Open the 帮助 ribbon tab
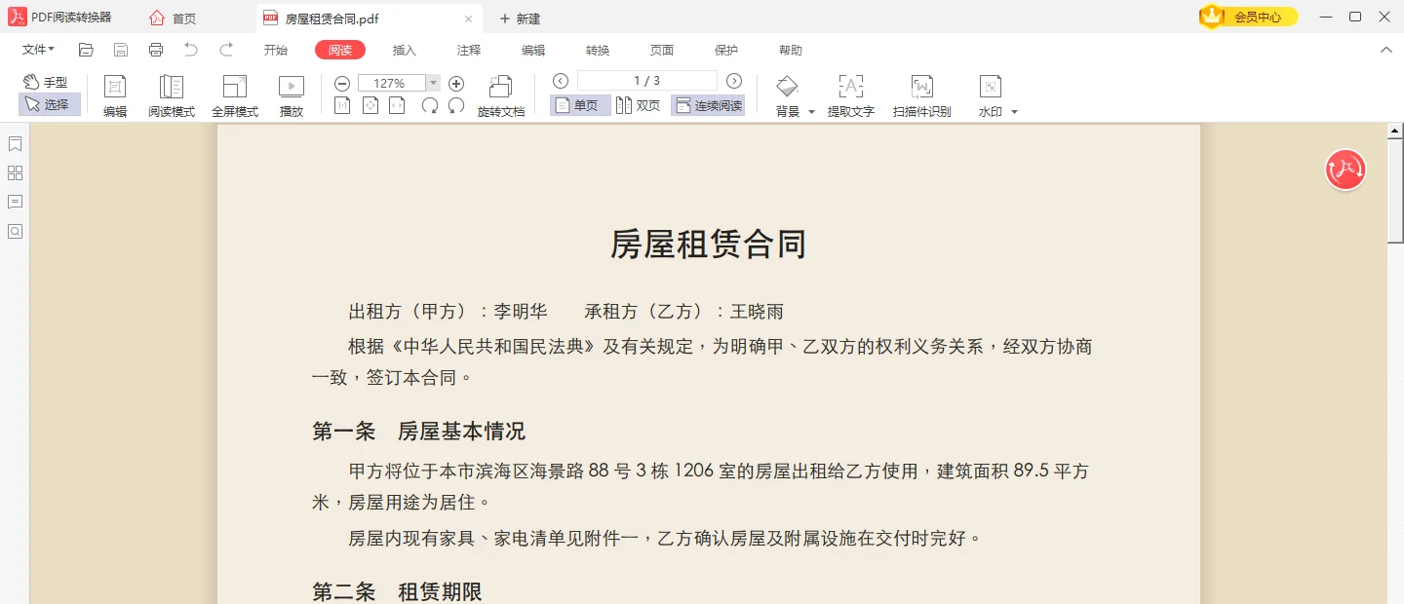The image size is (1404, 604). pos(791,51)
